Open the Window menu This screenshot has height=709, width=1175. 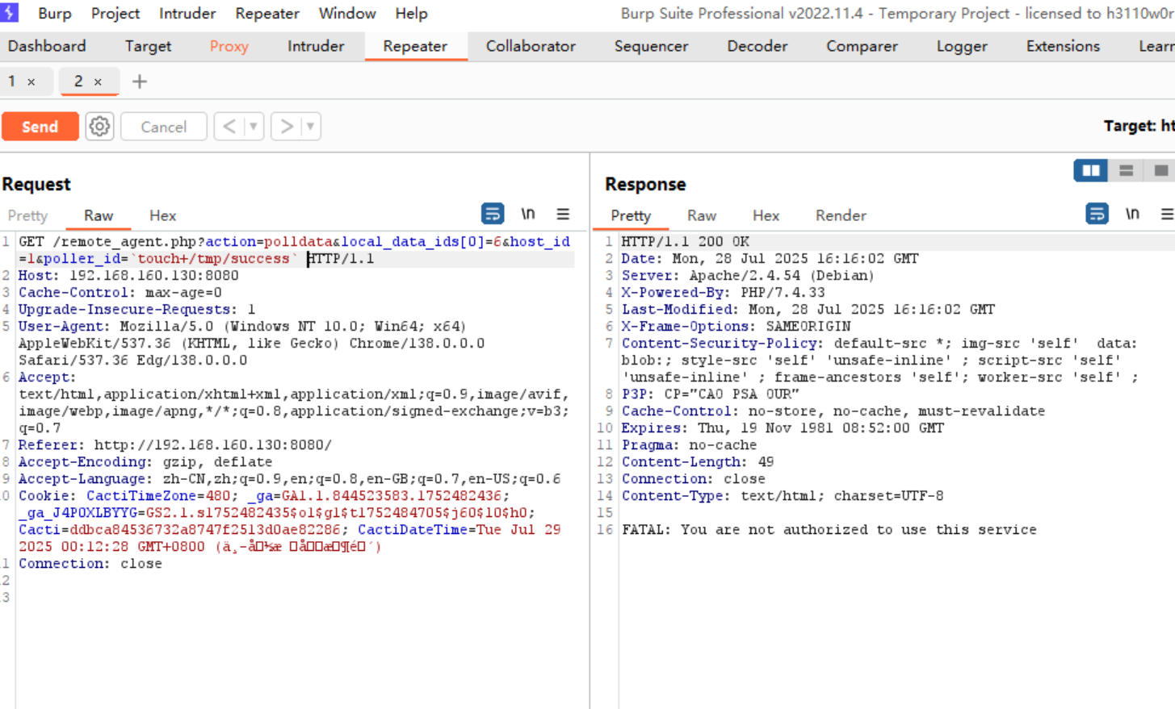347,14
